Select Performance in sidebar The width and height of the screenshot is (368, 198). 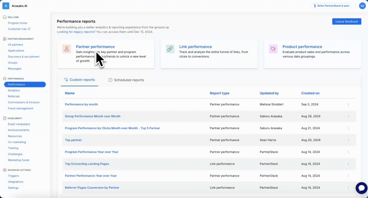pyautogui.click(x=25, y=84)
